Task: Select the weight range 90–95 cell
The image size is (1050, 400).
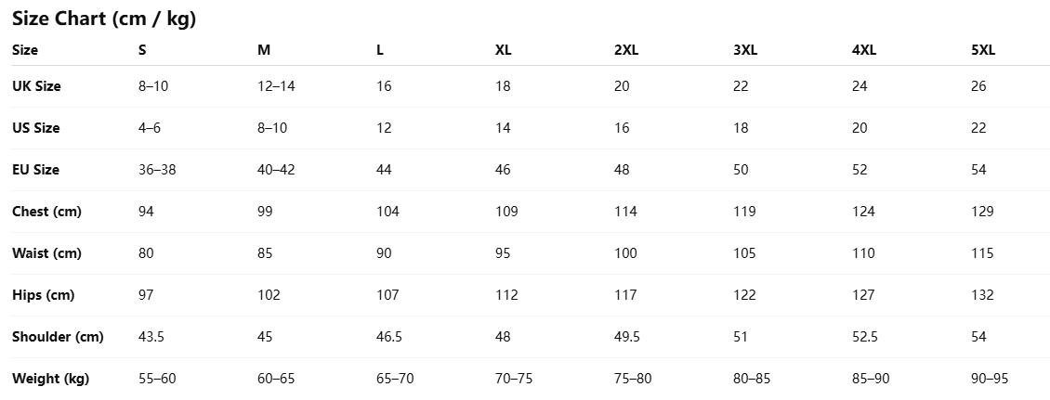Action: [x=989, y=379]
